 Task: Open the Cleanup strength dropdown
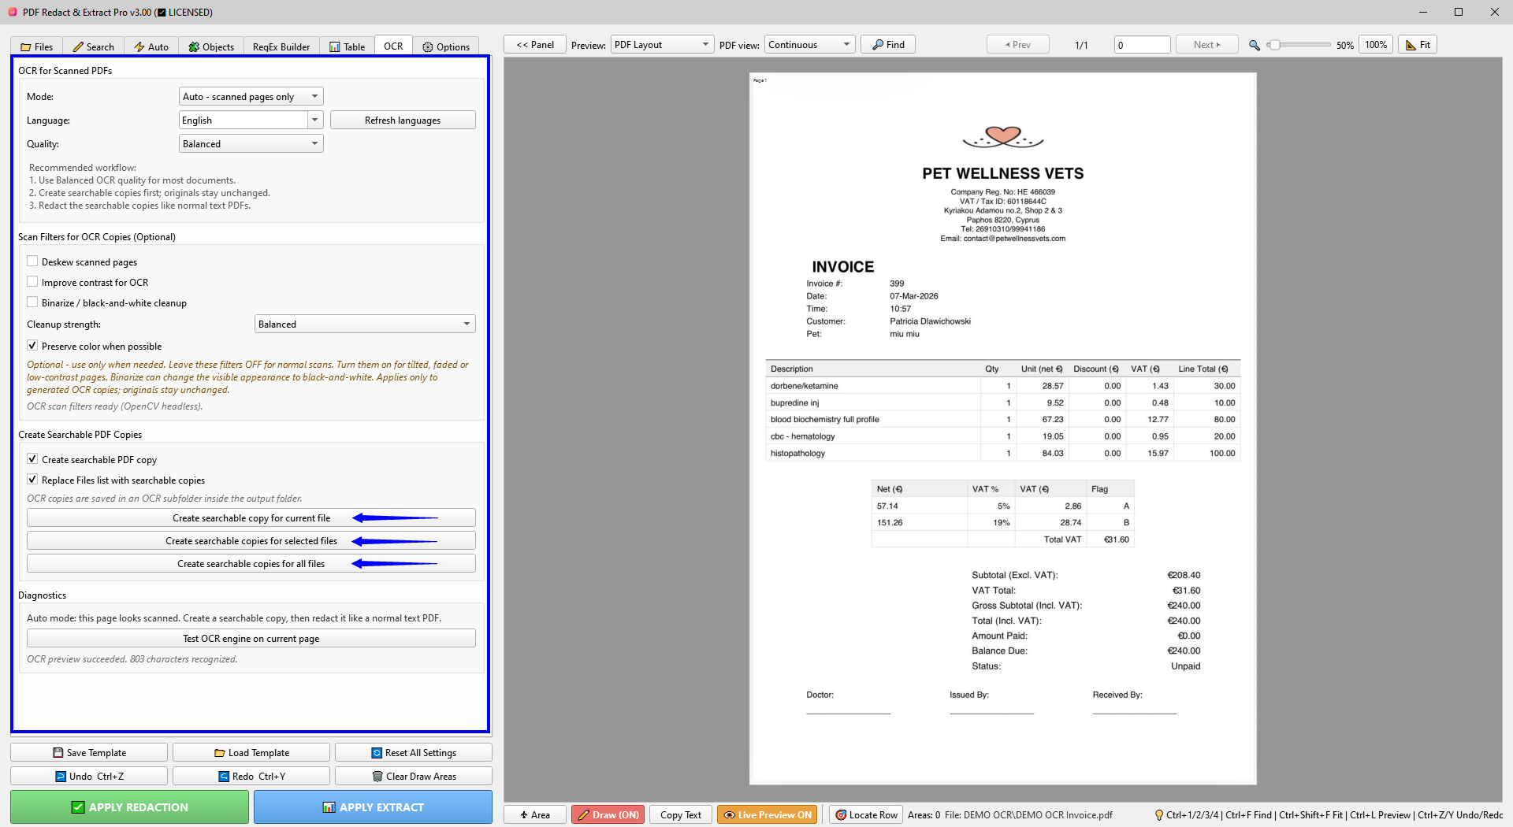(365, 324)
